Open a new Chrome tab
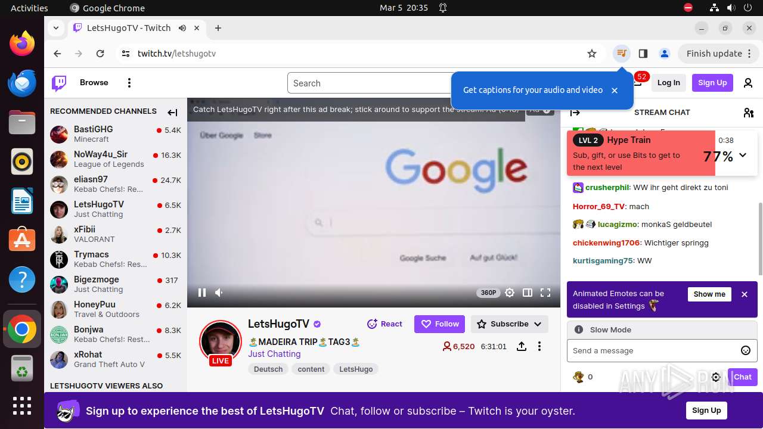763x429 pixels. coord(218,28)
